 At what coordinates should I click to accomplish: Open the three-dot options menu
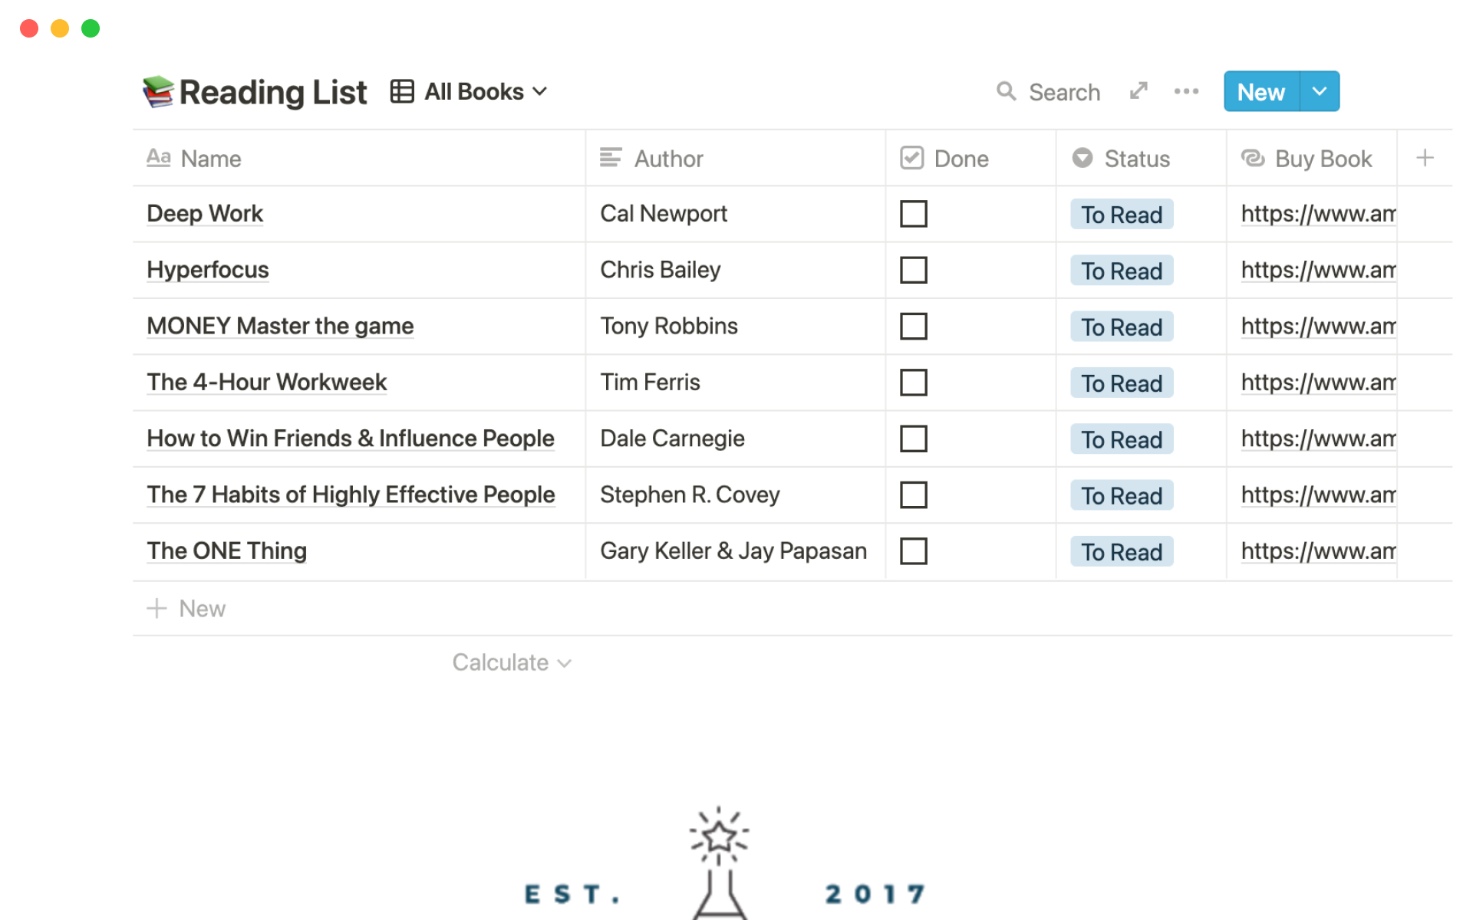(x=1186, y=91)
